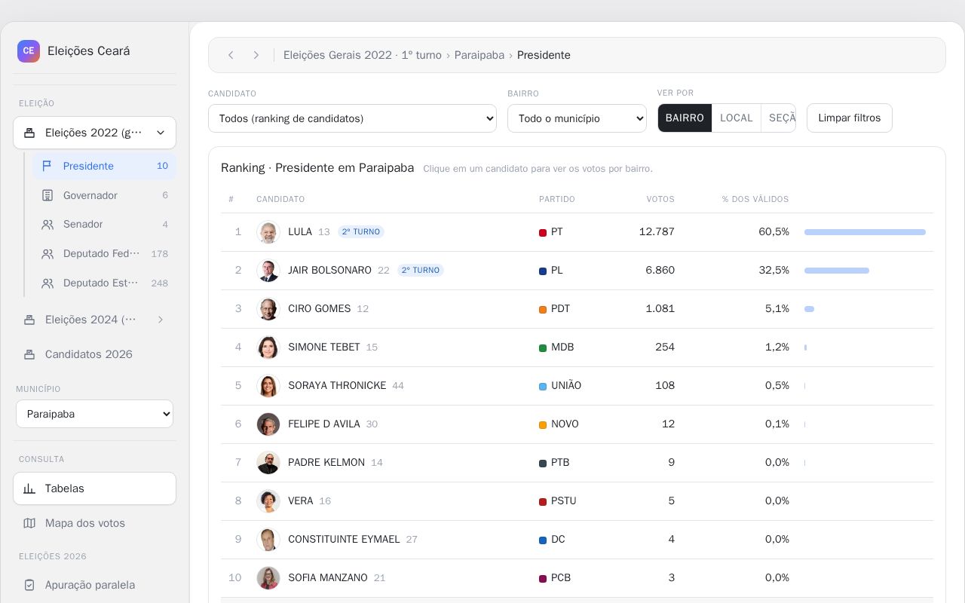Open Mapa dos votos view
965x603 pixels.
(x=94, y=523)
